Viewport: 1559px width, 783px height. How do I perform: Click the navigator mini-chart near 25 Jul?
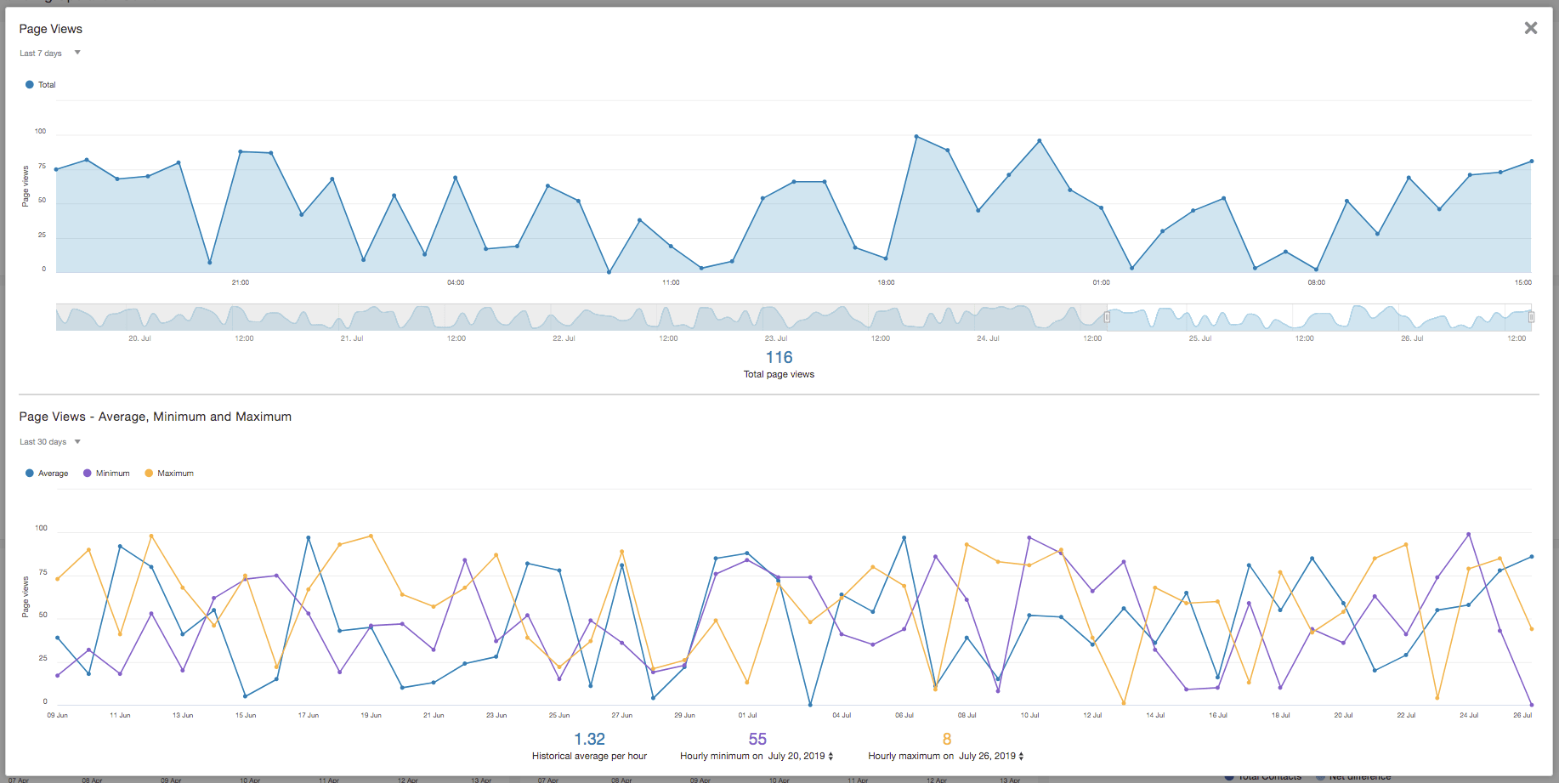[x=1201, y=316]
